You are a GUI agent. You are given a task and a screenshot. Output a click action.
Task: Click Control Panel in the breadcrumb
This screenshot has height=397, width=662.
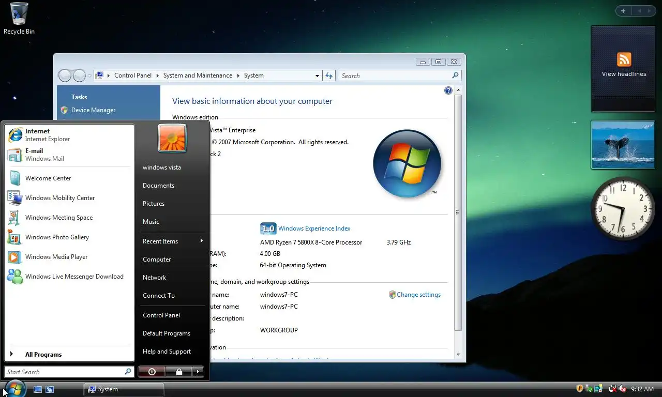tap(133, 75)
